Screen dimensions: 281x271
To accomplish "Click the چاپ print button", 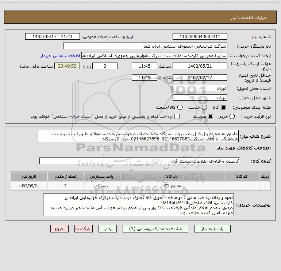I will 108,229.
